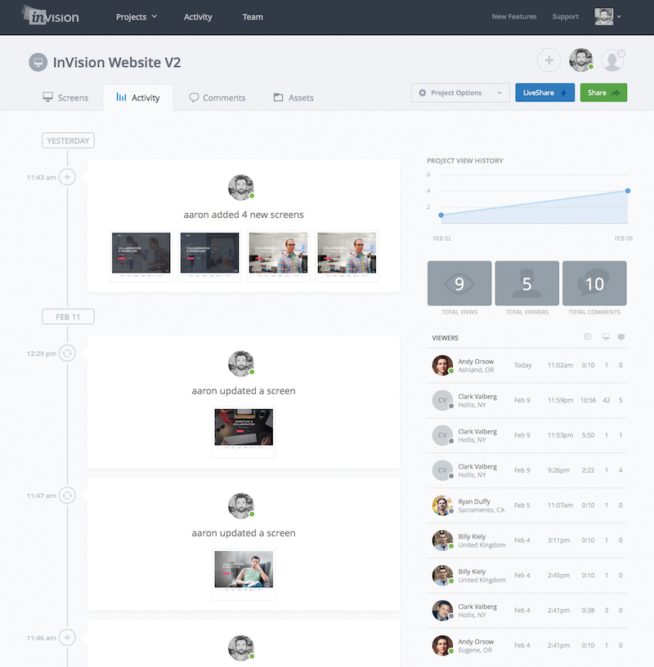Screen dimensions: 654x667
Task: Click the New Features link
Action: (x=513, y=16)
